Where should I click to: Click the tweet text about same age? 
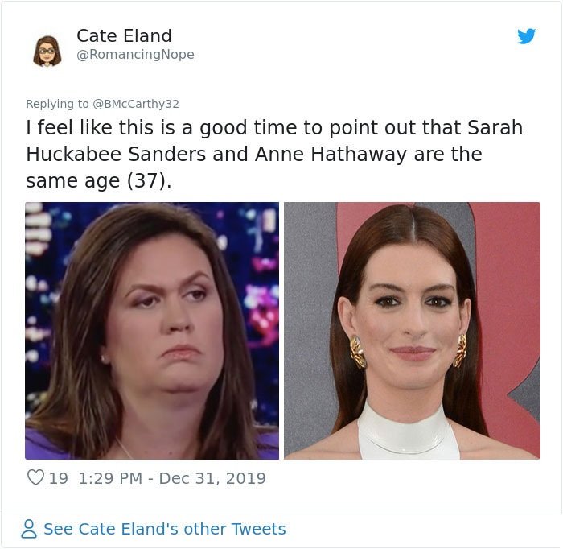pyautogui.click(x=274, y=154)
